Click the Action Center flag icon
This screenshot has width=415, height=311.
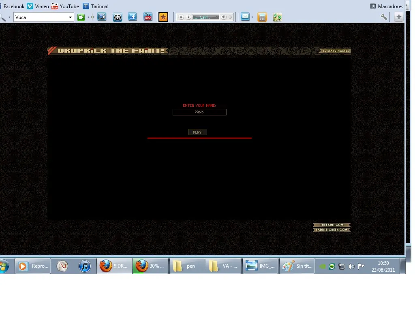[x=361, y=266]
